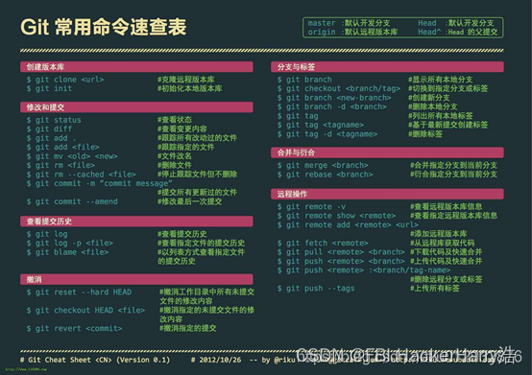The width and height of the screenshot is (532, 375).
Task: Click the 'git mv <old> <new>' command
Action: click(x=72, y=156)
